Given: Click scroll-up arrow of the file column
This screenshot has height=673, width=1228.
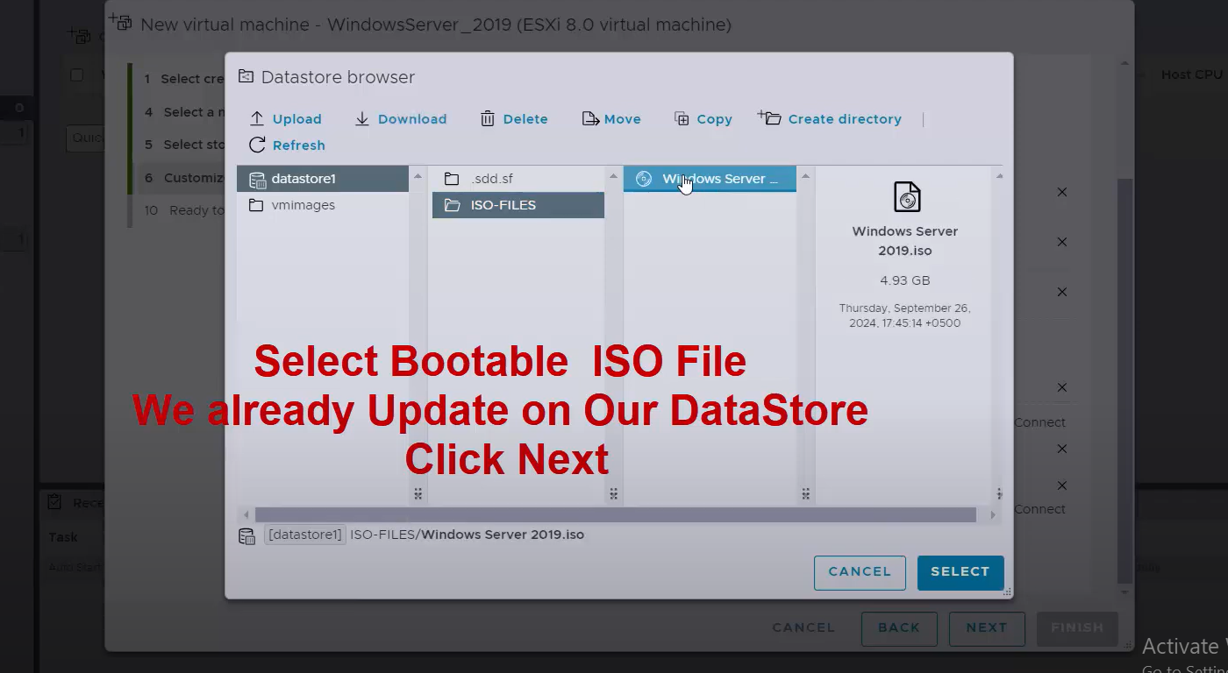Looking at the screenshot, I should click(x=805, y=176).
